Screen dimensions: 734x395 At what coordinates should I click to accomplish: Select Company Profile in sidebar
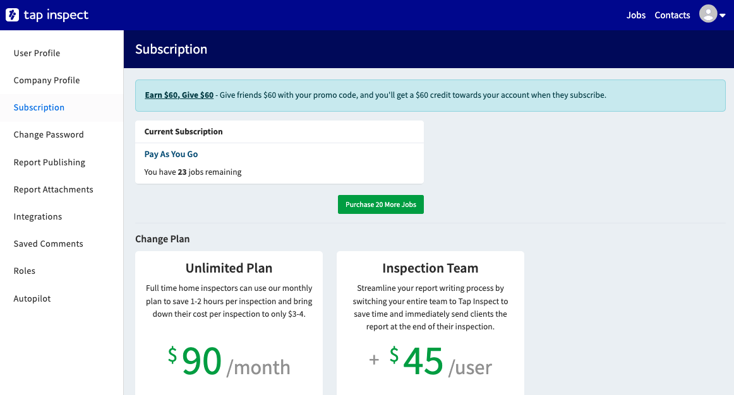pos(47,80)
